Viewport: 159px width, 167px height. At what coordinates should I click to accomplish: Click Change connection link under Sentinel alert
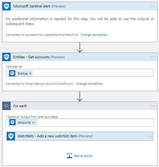[x=94, y=35]
